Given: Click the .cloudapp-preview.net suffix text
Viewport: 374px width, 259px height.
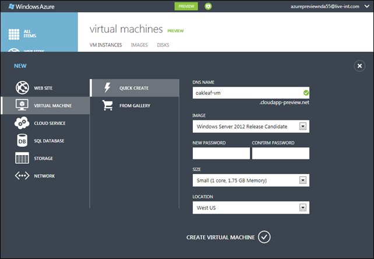Looking at the screenshot, I should (x=284, y=102).
